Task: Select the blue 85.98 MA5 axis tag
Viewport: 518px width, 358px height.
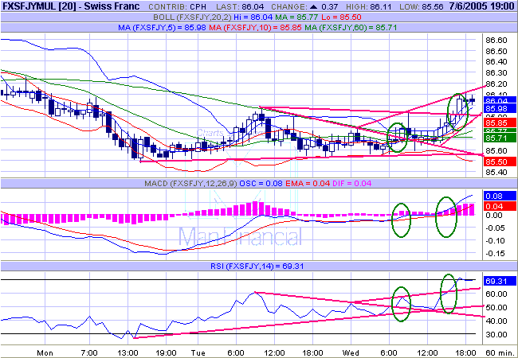Action: click(500, 109)
